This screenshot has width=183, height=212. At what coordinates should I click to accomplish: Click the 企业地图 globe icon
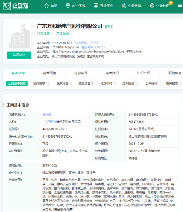152,6
